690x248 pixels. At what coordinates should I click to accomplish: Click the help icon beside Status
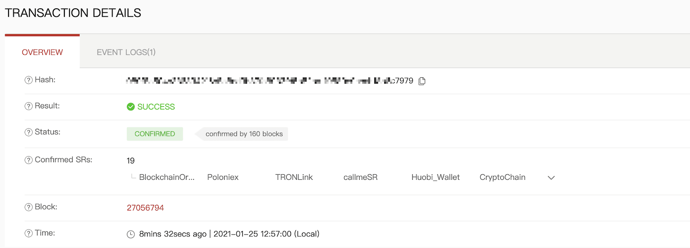click(x=28, y=132)
